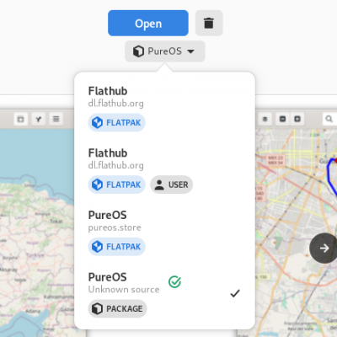
Task: Click the left map screenshot thumbnail
Action: (x=37, y=222)
